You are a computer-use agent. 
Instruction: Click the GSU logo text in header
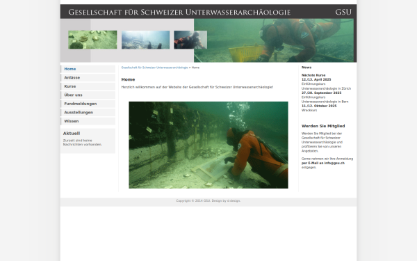pos(343,12)
